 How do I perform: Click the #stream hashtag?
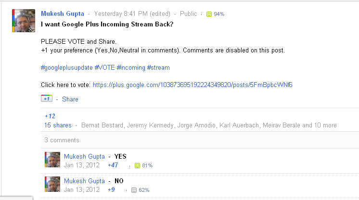(158, 68)
